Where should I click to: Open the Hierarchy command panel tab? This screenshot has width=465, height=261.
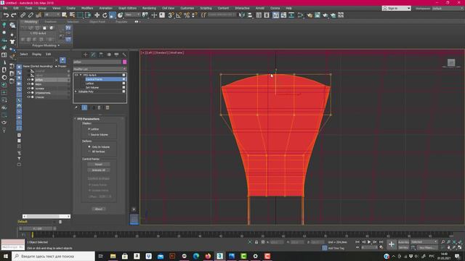pos(101,54)
